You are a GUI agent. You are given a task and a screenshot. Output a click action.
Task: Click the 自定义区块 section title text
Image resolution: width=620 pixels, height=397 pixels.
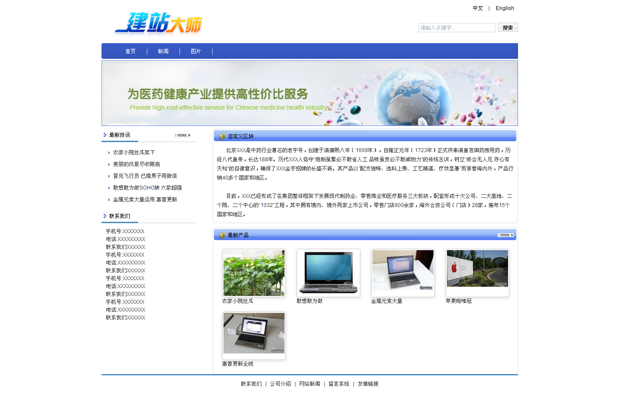click(x=241, y=136)
